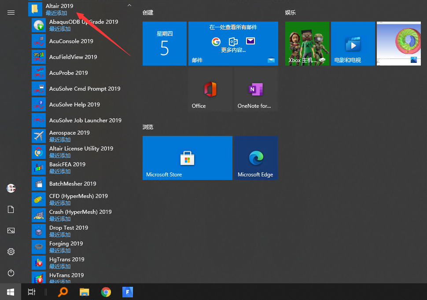Open CFD (HyperMesh) 2019
Viewport: 427px width, 300px height.
click(78, 196)
